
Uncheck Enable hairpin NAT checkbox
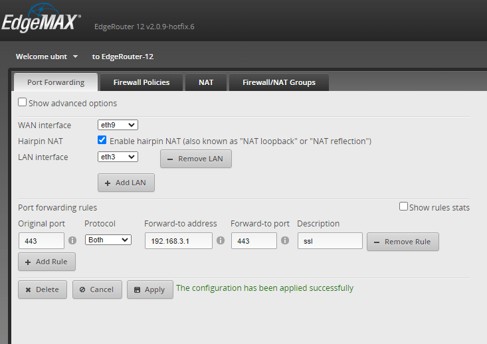[x=102, y=140]
